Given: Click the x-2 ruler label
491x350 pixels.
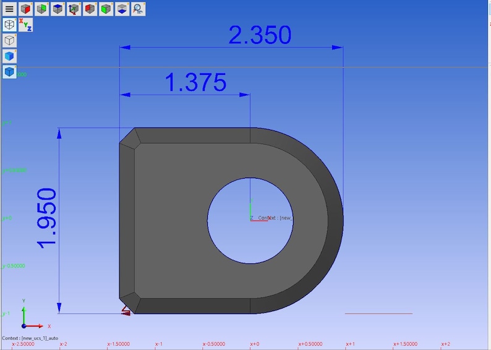Looking at the screenshot, I should [x=63, y=344].
